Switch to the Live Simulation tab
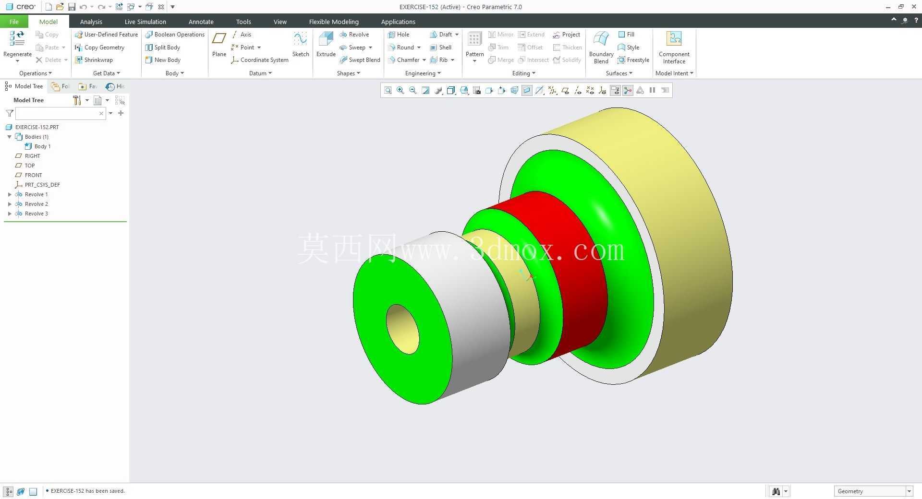This screenshot has width=922, height=499. pyautogui.click(x=145, y=22)
